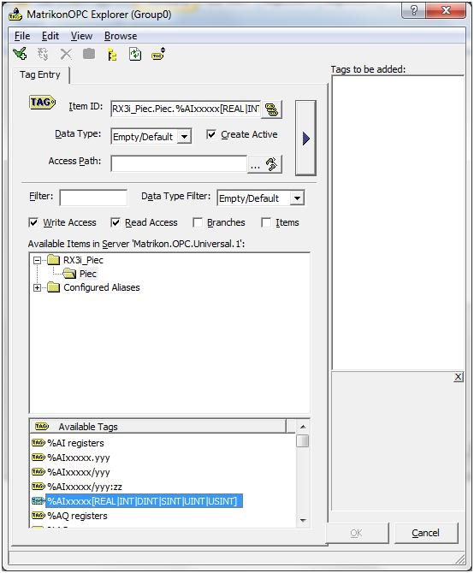This screenshot has height=573, width=474.
Task: Click the validate tags toolbar icon
Action: [x=43, y=54]
